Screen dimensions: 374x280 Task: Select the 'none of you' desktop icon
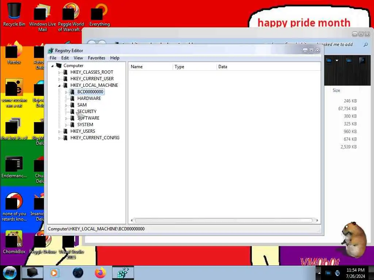pos(14,207)
